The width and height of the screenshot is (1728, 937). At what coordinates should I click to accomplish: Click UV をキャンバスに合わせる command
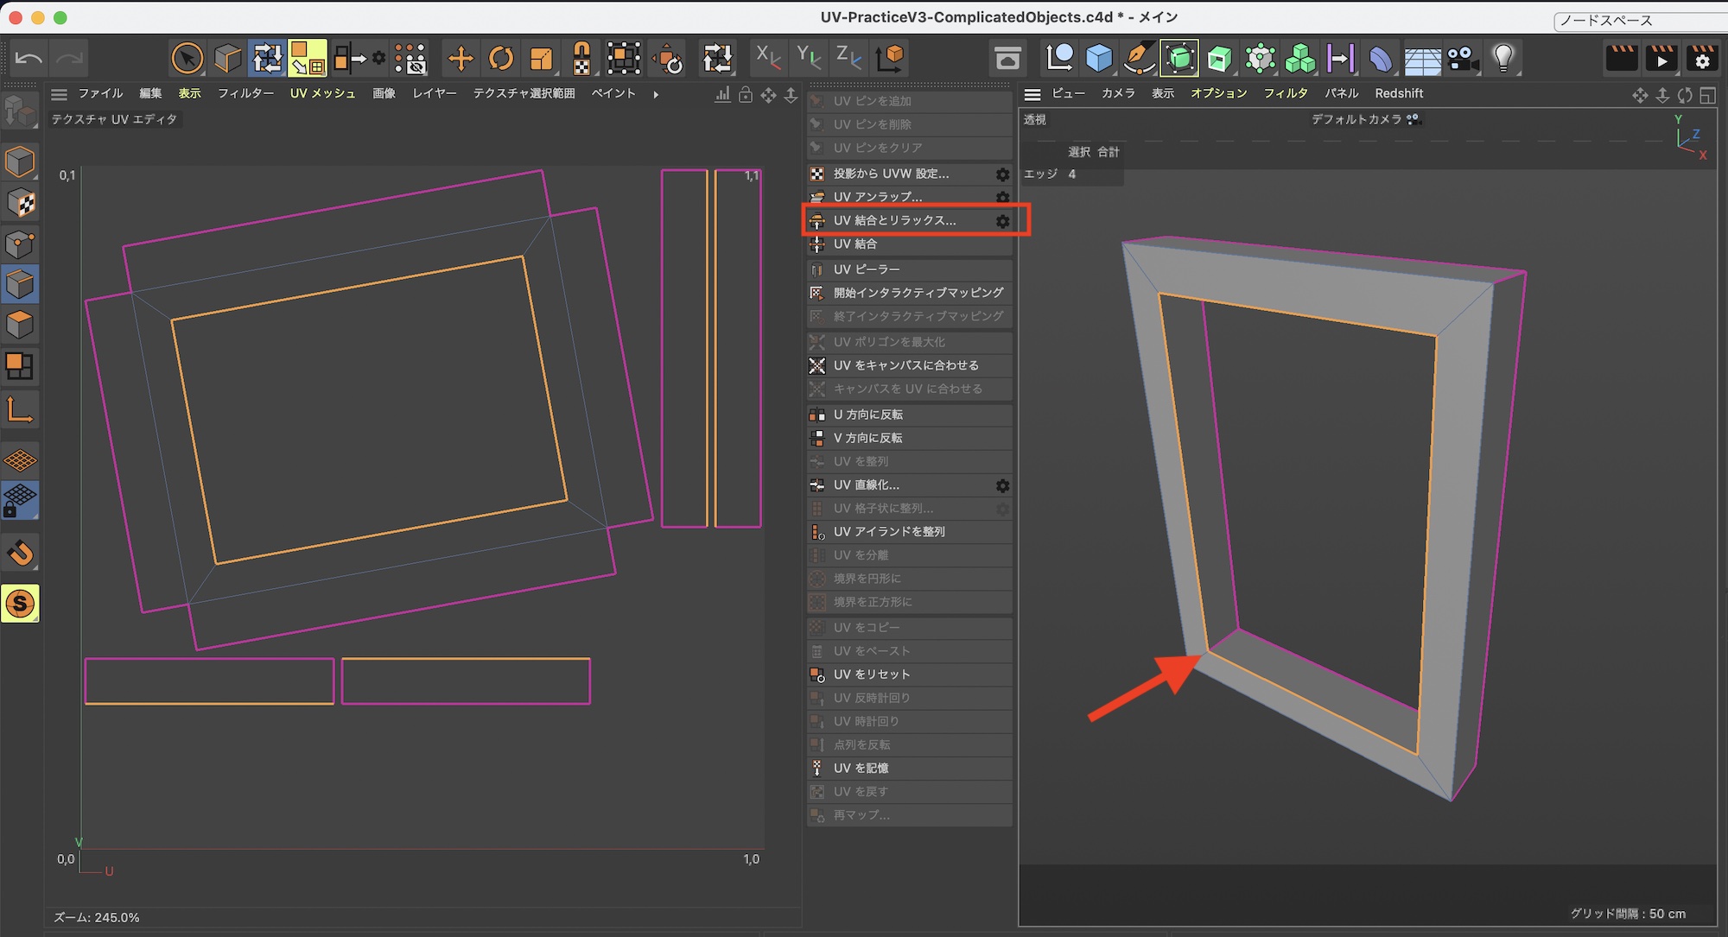point(905,365)
